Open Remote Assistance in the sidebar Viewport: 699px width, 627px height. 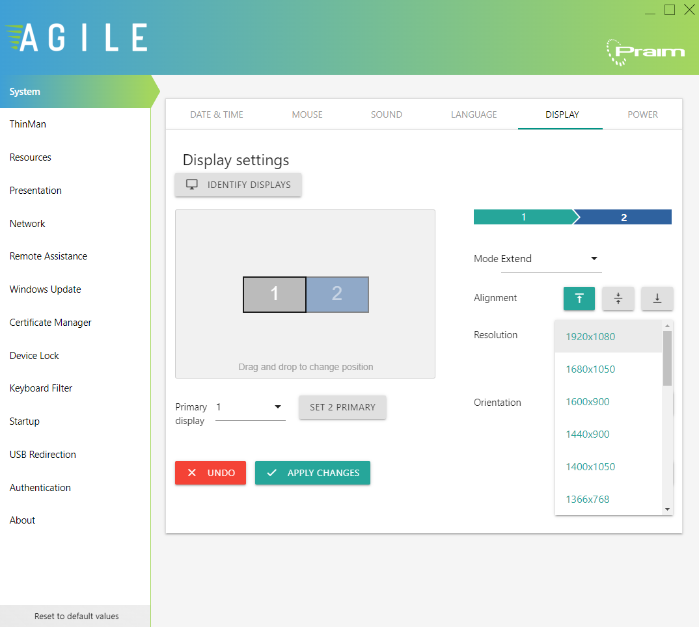click(75, 256)
